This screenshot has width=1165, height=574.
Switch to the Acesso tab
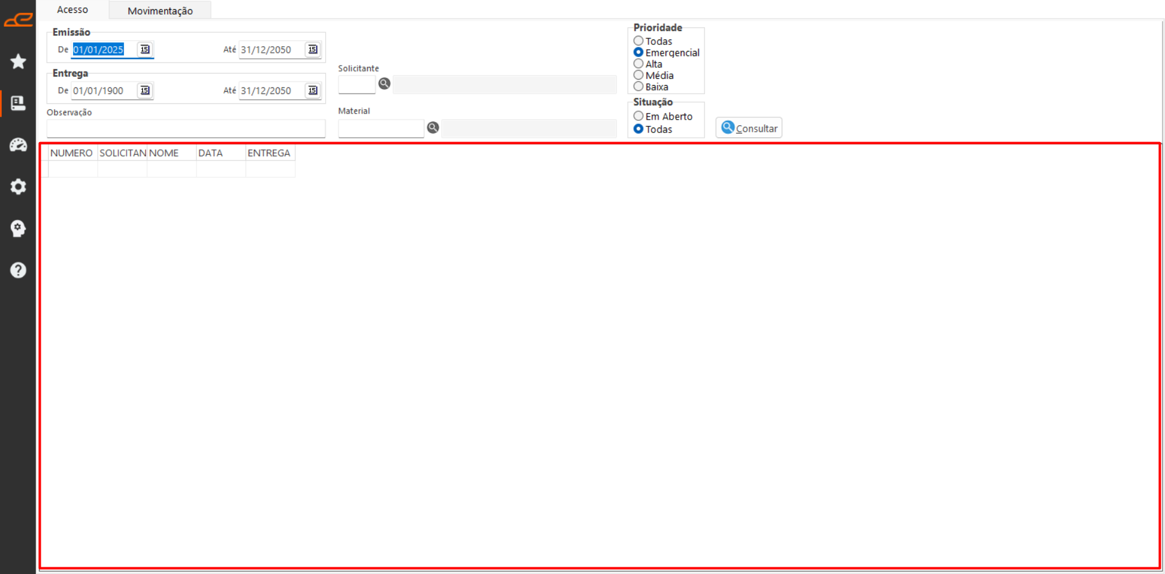click(72, 10)
